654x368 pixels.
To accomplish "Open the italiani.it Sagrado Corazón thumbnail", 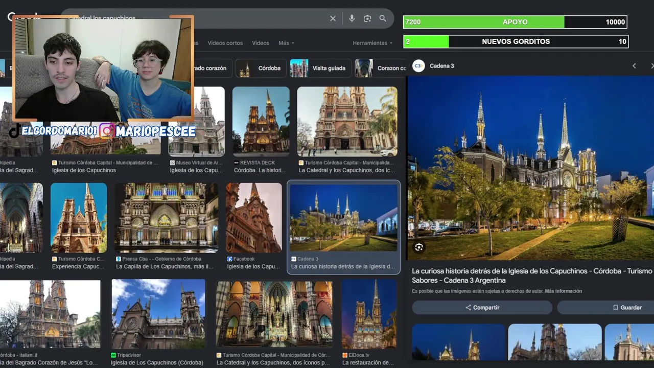I will click(x=50, y=314).
